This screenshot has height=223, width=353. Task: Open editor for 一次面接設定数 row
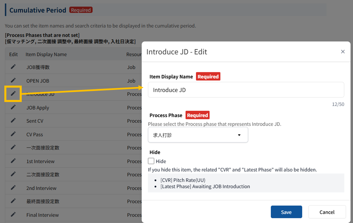click(13, 147)
